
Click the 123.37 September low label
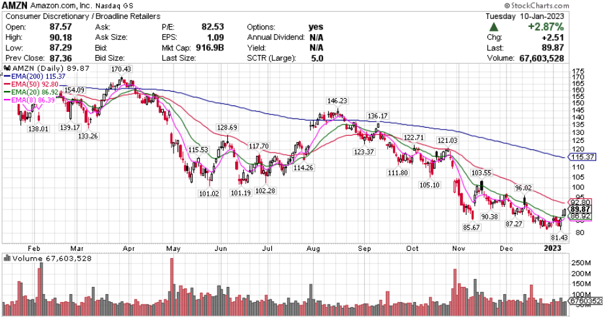coord(364,152)
